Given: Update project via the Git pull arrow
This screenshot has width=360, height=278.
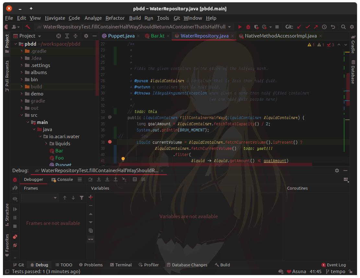Looking at the screenshot, I should coord(299,27).
